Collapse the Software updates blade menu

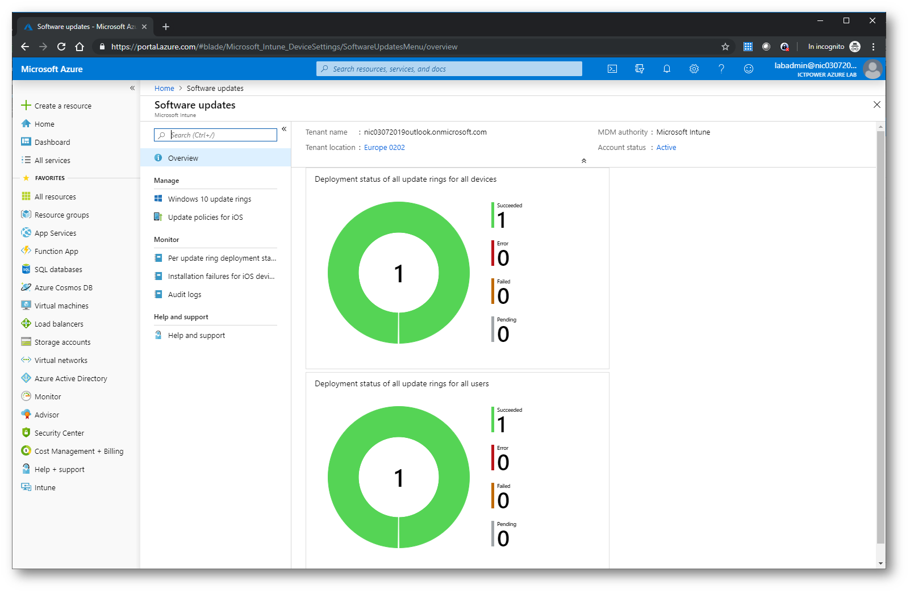tap(284, 129)
